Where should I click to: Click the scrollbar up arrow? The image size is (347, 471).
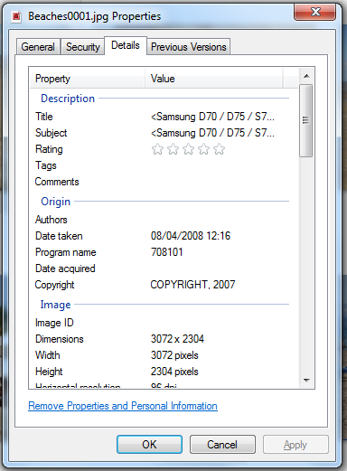click(x=306, y=76)
